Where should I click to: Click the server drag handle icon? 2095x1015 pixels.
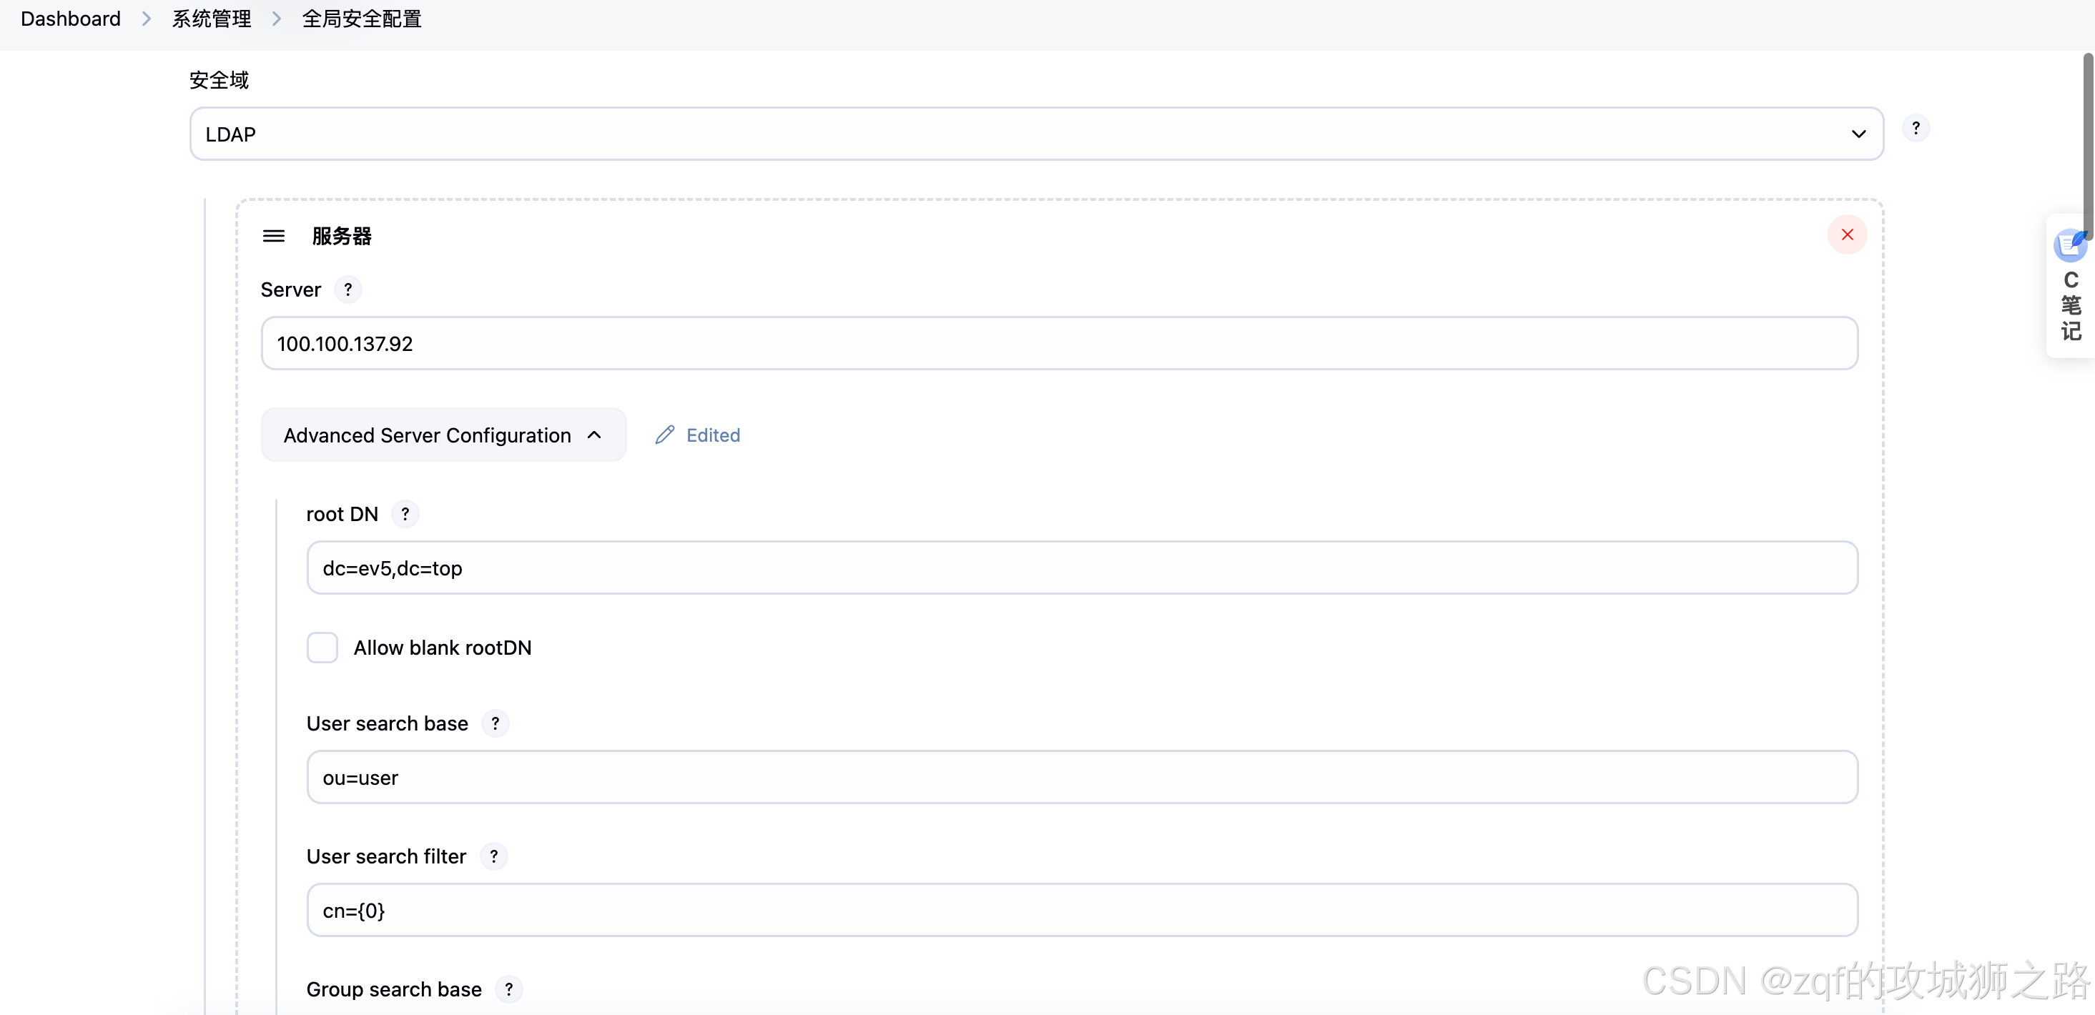coord(273,236)
